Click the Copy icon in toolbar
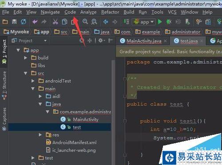 click(x=64, y=22)
